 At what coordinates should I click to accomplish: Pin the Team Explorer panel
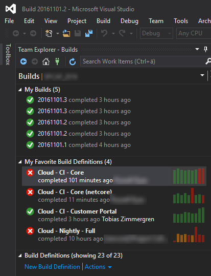click(x=205, y=49)
